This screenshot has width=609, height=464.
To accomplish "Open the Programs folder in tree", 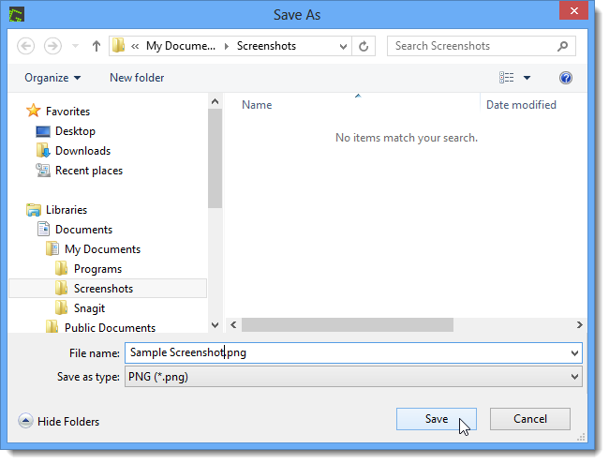I will coord(97,269).
